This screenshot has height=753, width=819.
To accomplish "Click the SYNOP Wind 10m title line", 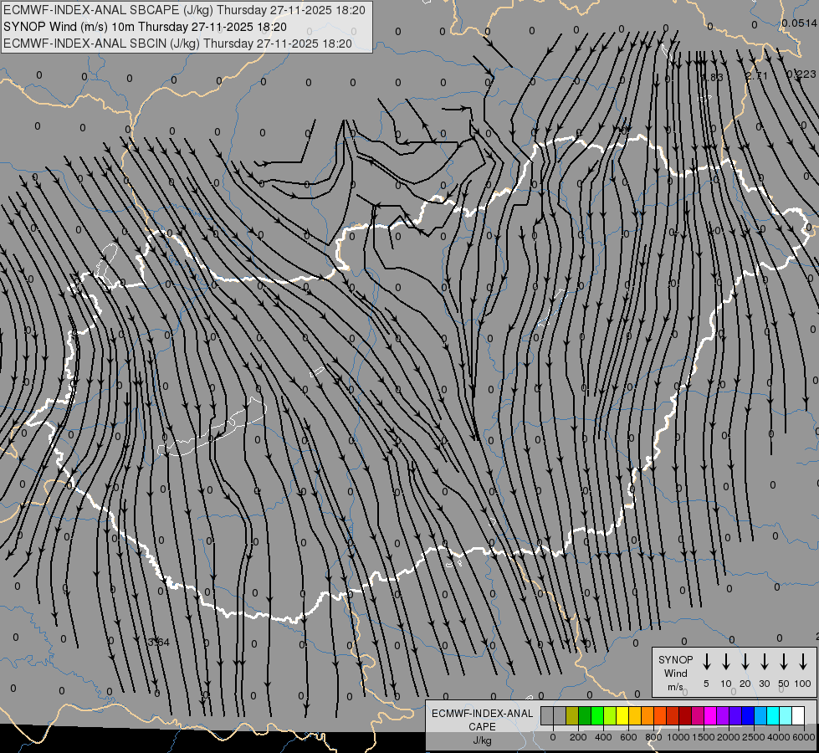I will (x=145, y=27).
